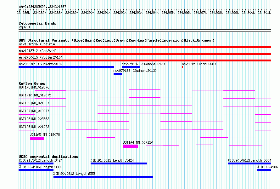Image resolution: width=280 pixels, height=189 pixels.
Task: Click the 234290k ruler tick label
Action: coord(88,13)
